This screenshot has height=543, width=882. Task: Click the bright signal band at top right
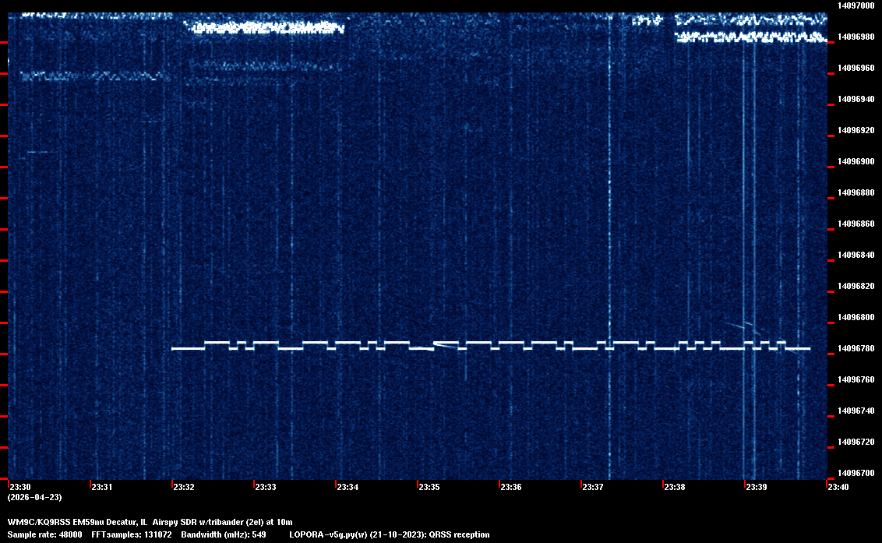(x=750, y=37)
